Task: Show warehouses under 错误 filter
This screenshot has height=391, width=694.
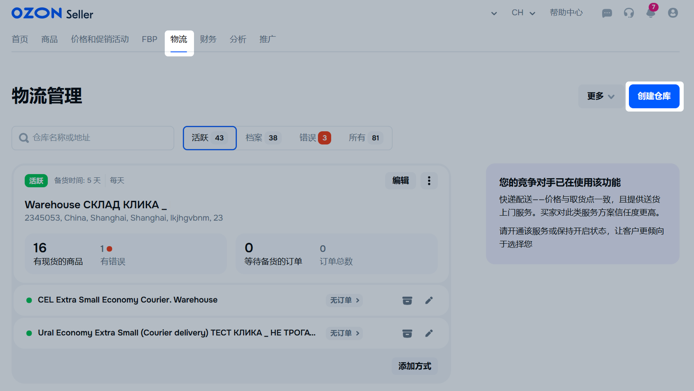Action: 315,138
